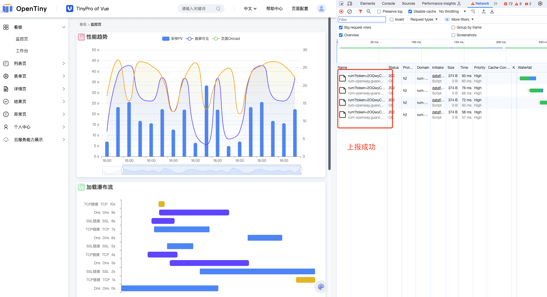The height and width of the screenshot is (297, 547).
Task: Expand the 个人中心 submenu arrow
Action: [x=64, y=127]
